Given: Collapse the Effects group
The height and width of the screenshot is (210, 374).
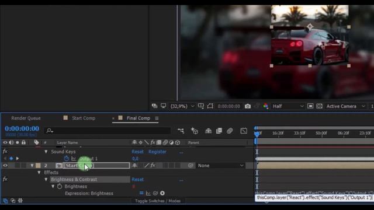Looking at the screenshot, I should pyautogui.click(x=39, y=173).
